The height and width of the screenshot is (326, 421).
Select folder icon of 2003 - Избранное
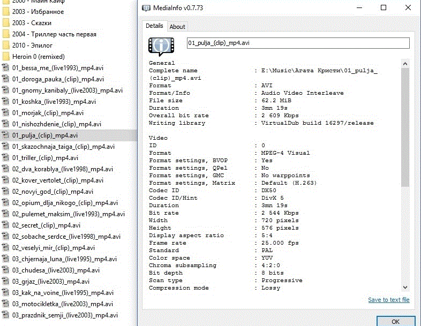pos(6,12)
